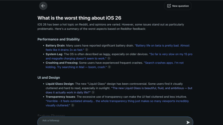Expand the source chevron after the magsafe charging quote
The height and width of the screenshot is (125, 223).
point(109,58)
